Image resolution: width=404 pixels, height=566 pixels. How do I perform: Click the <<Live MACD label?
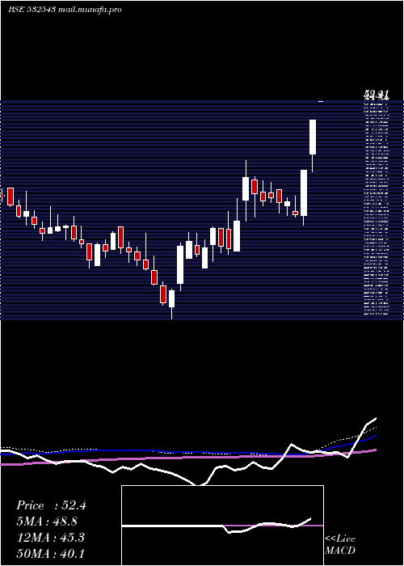340,544
